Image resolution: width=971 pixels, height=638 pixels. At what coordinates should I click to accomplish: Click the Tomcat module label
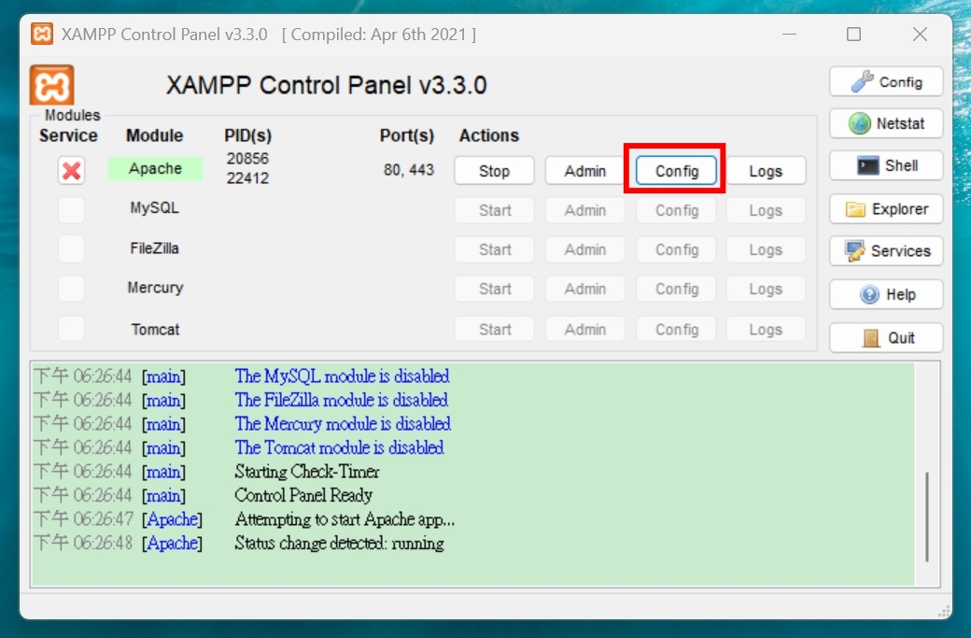[155, 330]
